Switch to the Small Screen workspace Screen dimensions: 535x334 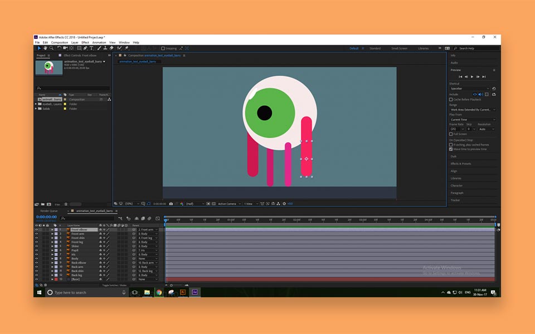click(x=399, y=48)
